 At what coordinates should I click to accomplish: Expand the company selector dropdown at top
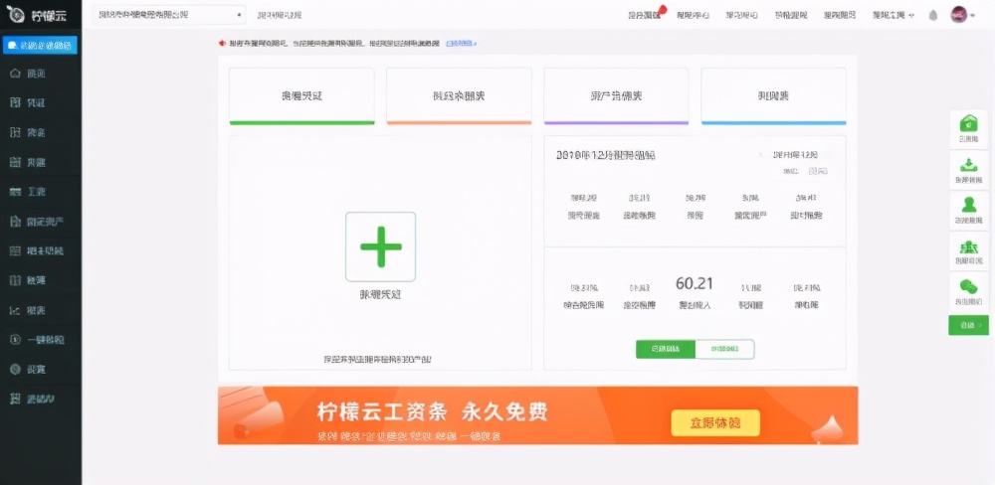[x=168, y=15]
